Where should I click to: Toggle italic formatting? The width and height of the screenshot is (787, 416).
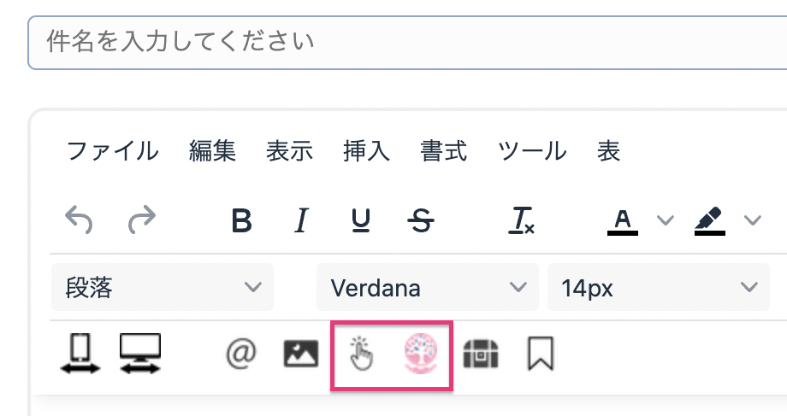pos(300,221)
